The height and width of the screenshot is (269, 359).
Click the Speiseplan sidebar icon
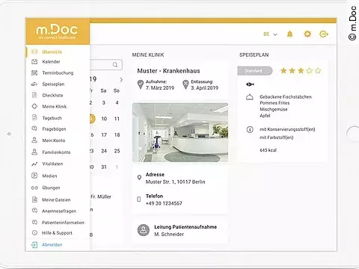pyautogui.click(x=34, y=84)
